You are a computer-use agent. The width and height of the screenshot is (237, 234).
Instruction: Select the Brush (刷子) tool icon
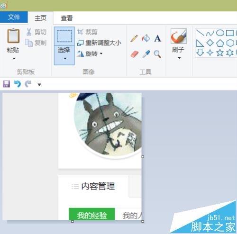(179, 36)
